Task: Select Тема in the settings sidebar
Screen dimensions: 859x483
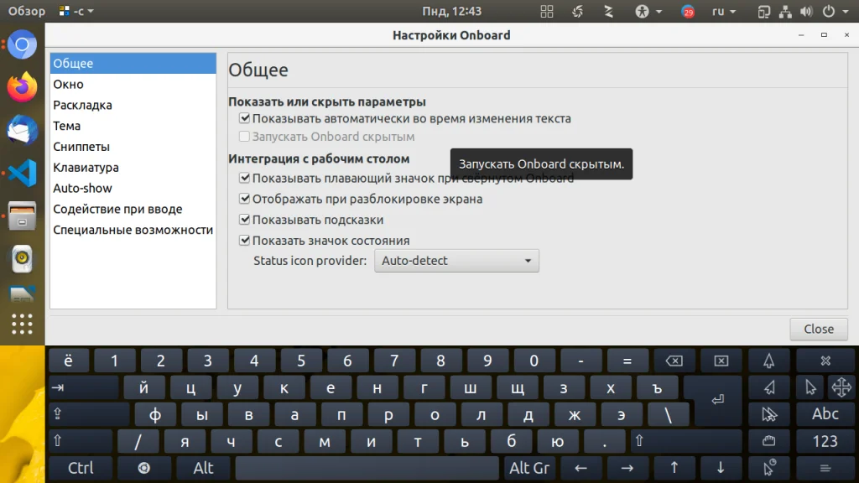Action: (x=133, y=126)
